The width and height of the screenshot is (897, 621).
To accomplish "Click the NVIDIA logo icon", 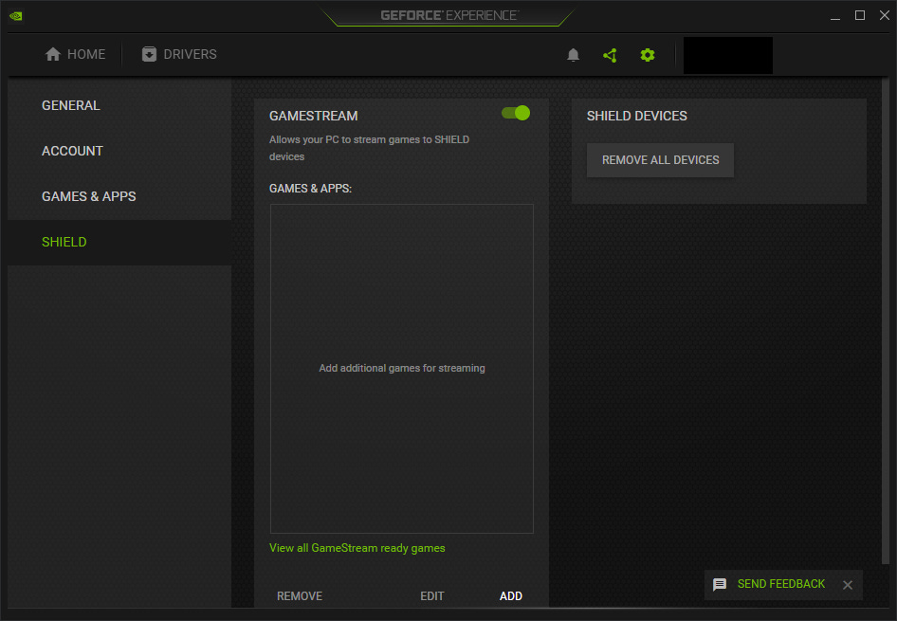I will 16,15.
